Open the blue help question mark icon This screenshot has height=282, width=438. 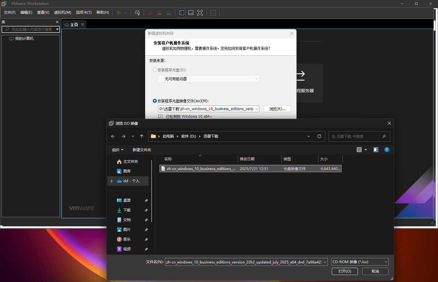tap(387, 150)
